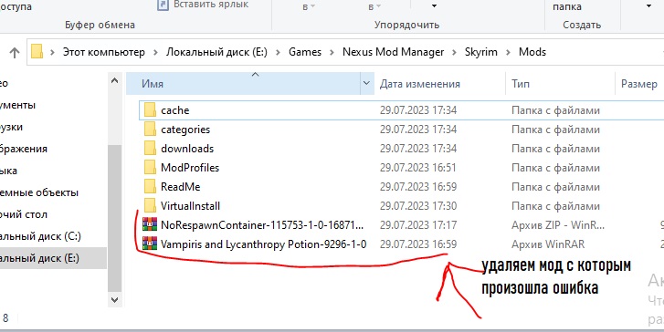This screenshot has width=664, height=332.
Task: Open the Name column filter dropdown
Action: pos(367,84)
